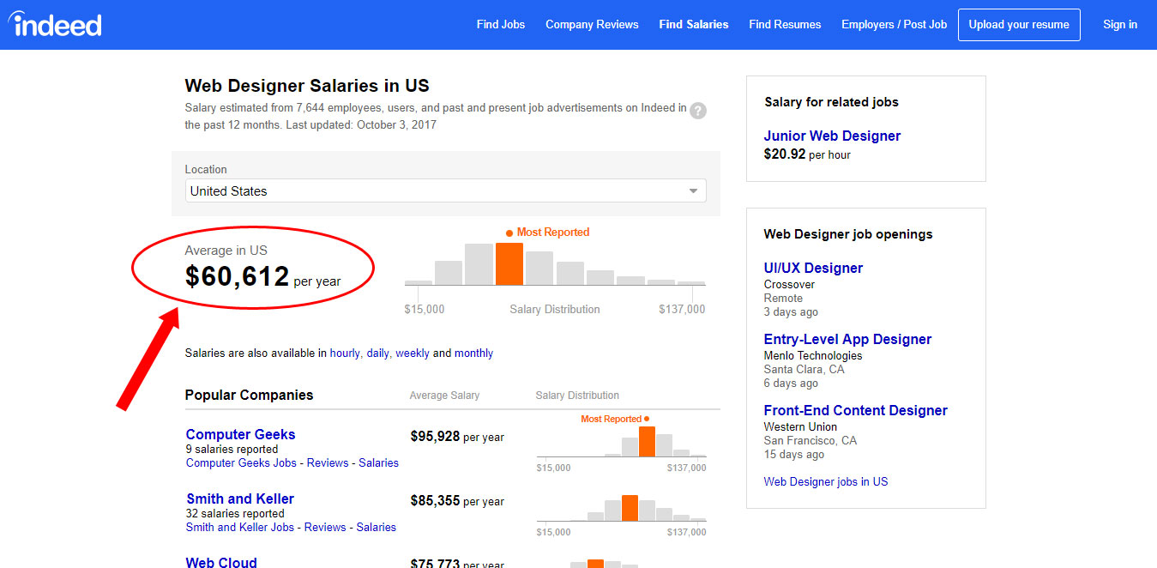Image resolution: width=1157 pixels, height=568 pixels.
Task: Click the Indeed logo
Action: tap(56, 23)
